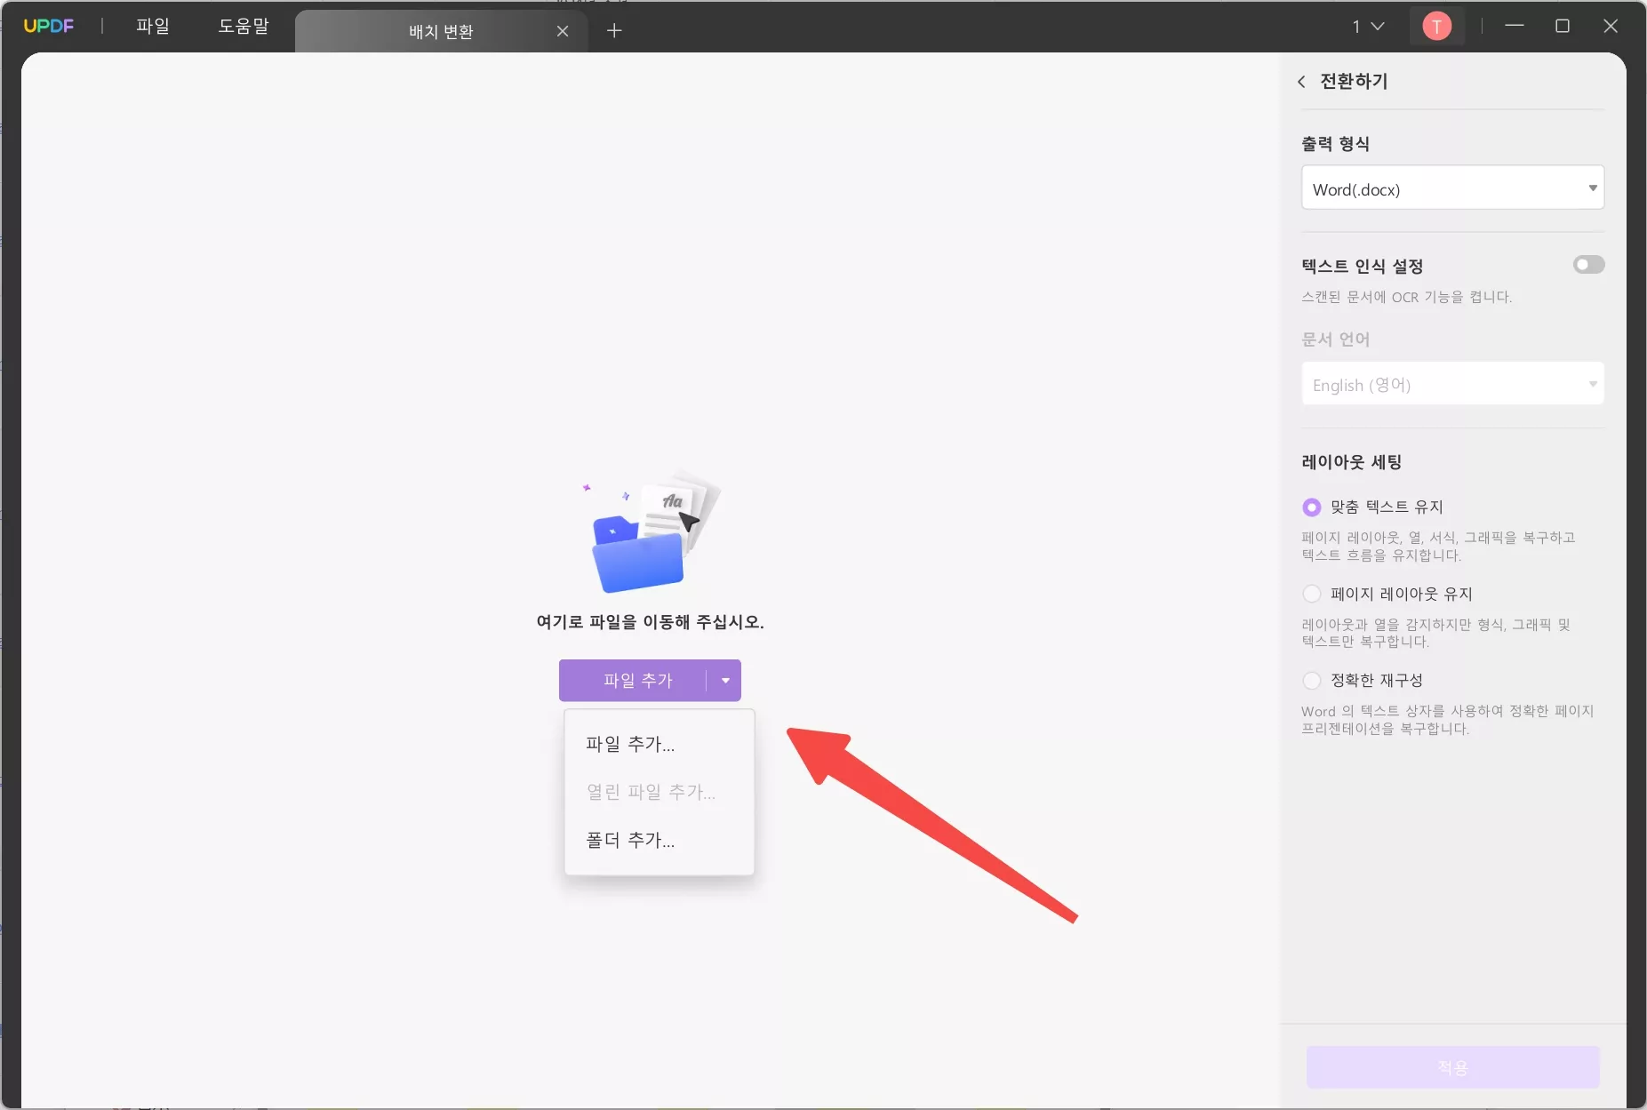
Task: Click the folder drop-zone illustration
Action: [652, 531]
